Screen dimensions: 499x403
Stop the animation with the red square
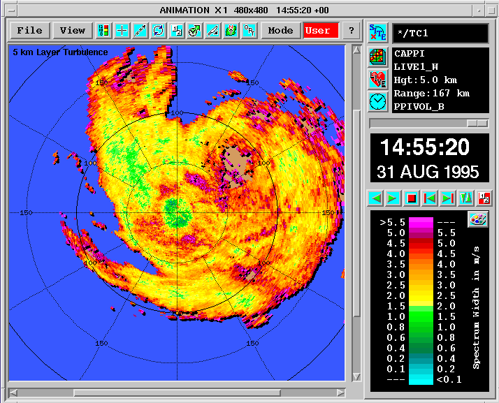(x=412, y=198)
